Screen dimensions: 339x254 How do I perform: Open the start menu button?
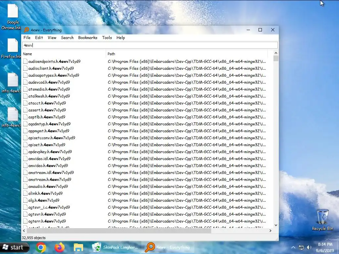point(15,247)
